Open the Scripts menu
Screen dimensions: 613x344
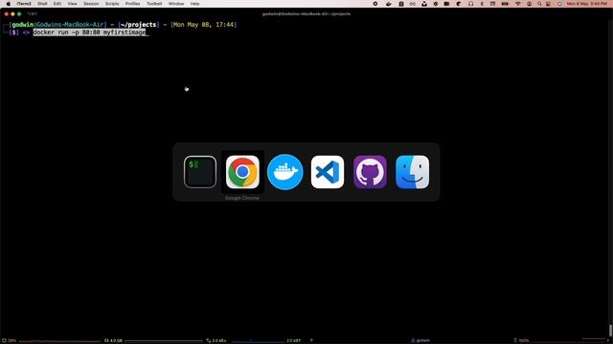[x=112, y=4]
